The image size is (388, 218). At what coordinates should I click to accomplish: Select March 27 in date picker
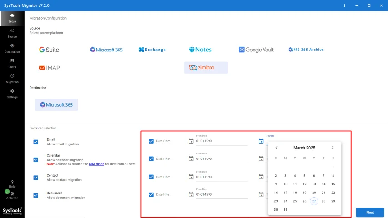314,201
